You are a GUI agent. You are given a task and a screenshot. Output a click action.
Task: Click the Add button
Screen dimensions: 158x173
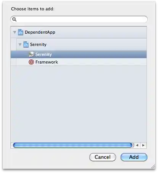pos(134,157)
